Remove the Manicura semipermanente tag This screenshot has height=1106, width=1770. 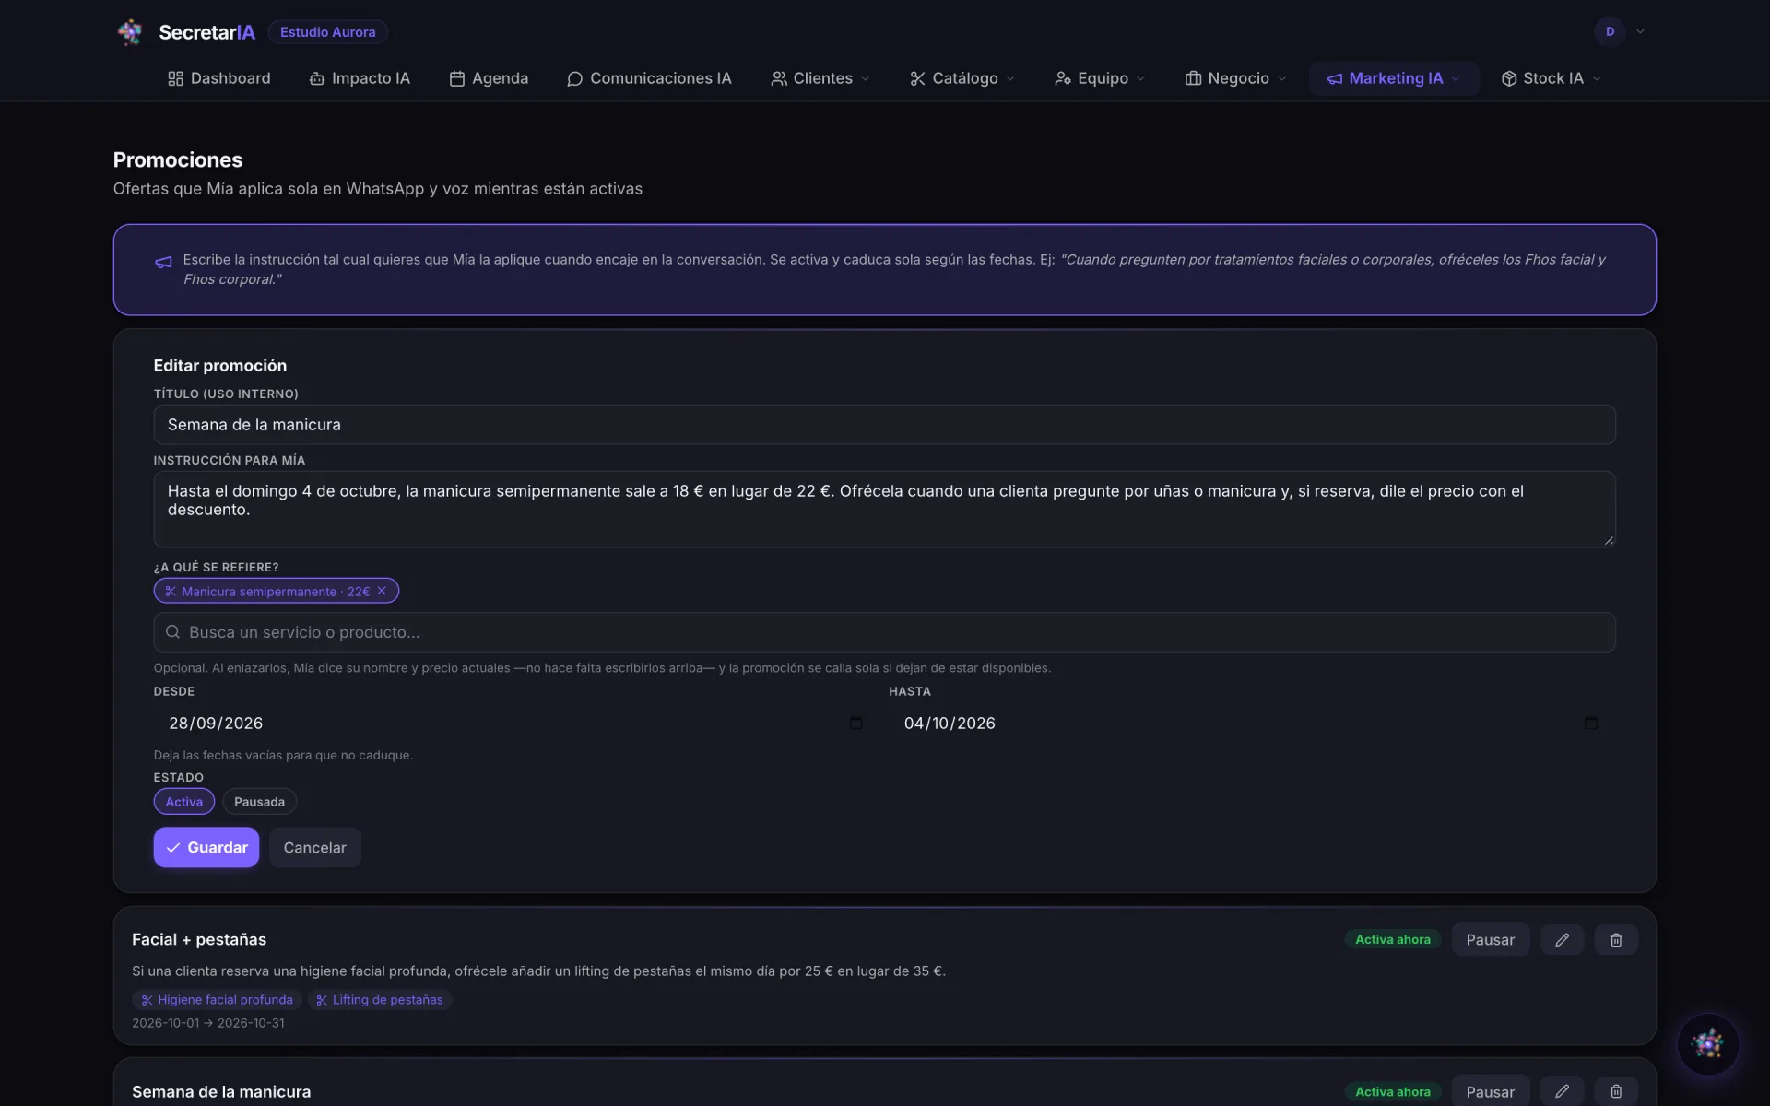pos(382,591)
